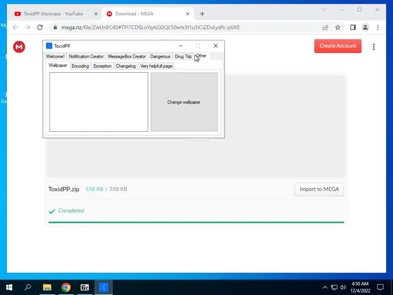Open the Exception sub-tab
The image size is (393, 295).
pyautogui.click(x=102, y=66)
